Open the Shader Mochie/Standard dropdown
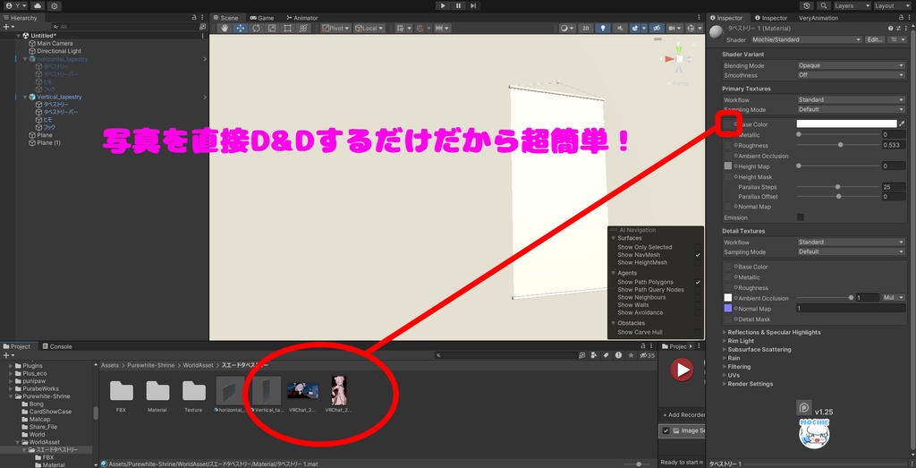The width and height of the screenshot is (916, 468). click(806, 39)
